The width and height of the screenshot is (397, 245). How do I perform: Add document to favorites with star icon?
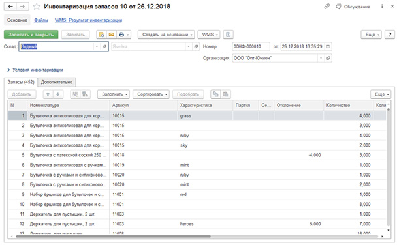[x=37, y=7]
